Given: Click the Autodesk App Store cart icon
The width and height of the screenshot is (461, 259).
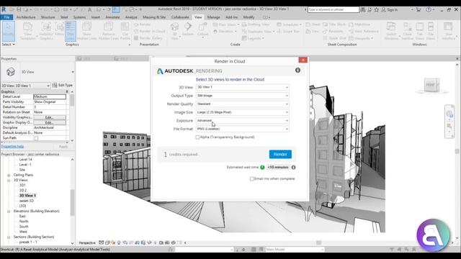Looking at the screenshot, I should 418,9.
